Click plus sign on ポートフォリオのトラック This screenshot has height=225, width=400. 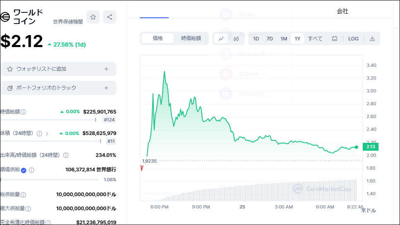pos(106,88)
